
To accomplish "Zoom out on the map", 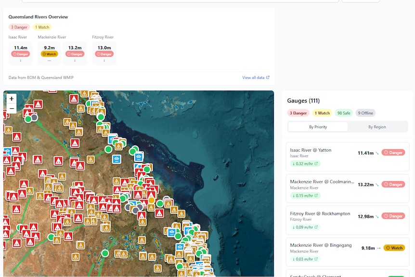I will (12, 108).
